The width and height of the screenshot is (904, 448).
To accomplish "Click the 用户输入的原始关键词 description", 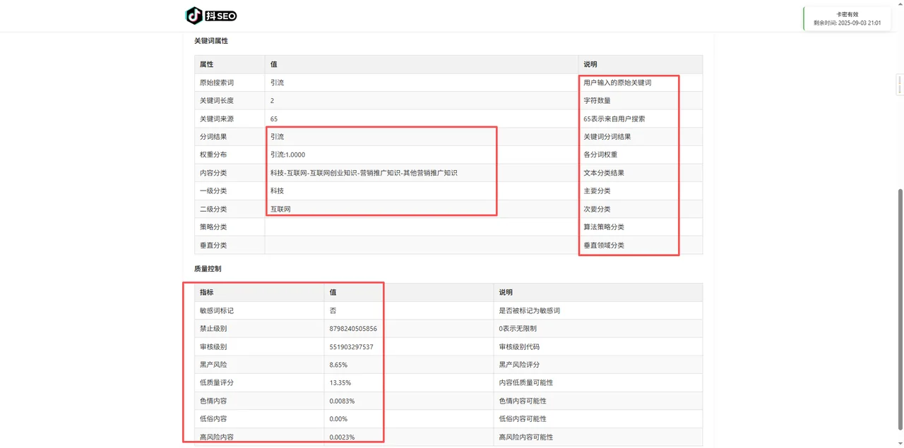I will click(617, 83).
